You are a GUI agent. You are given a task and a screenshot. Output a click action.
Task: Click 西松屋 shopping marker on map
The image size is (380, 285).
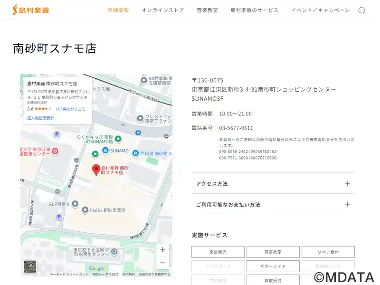(135, 153)
